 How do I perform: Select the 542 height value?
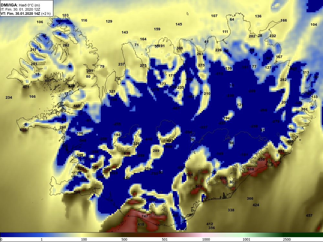click(95, 167)
